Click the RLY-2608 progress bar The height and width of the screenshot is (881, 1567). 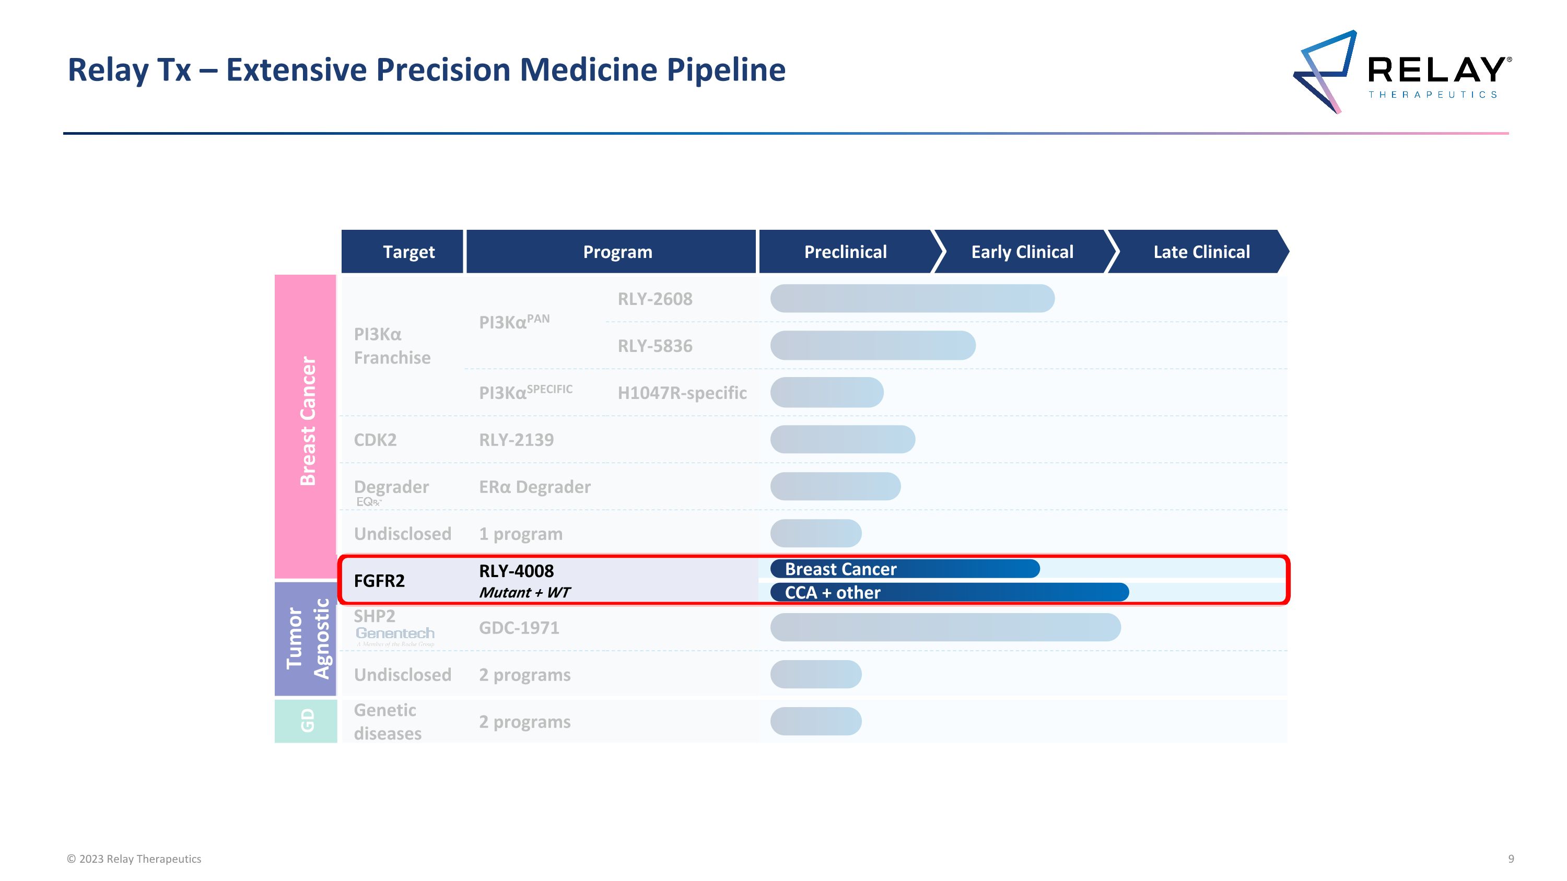(911, 299)
